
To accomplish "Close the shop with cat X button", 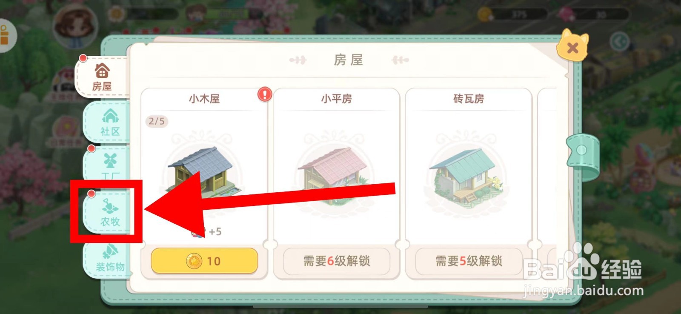I will (x=572, y=46).
